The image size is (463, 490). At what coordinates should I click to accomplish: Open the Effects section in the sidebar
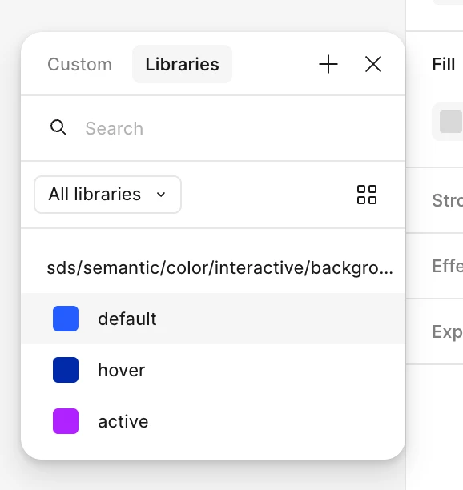[x=447, y=266]
